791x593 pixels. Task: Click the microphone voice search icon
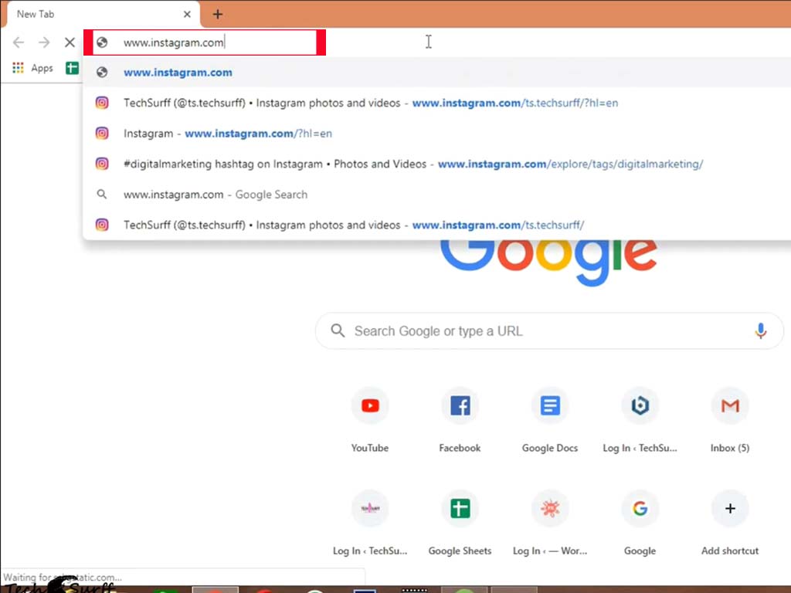pyautogui.click(x=761, y=330)
